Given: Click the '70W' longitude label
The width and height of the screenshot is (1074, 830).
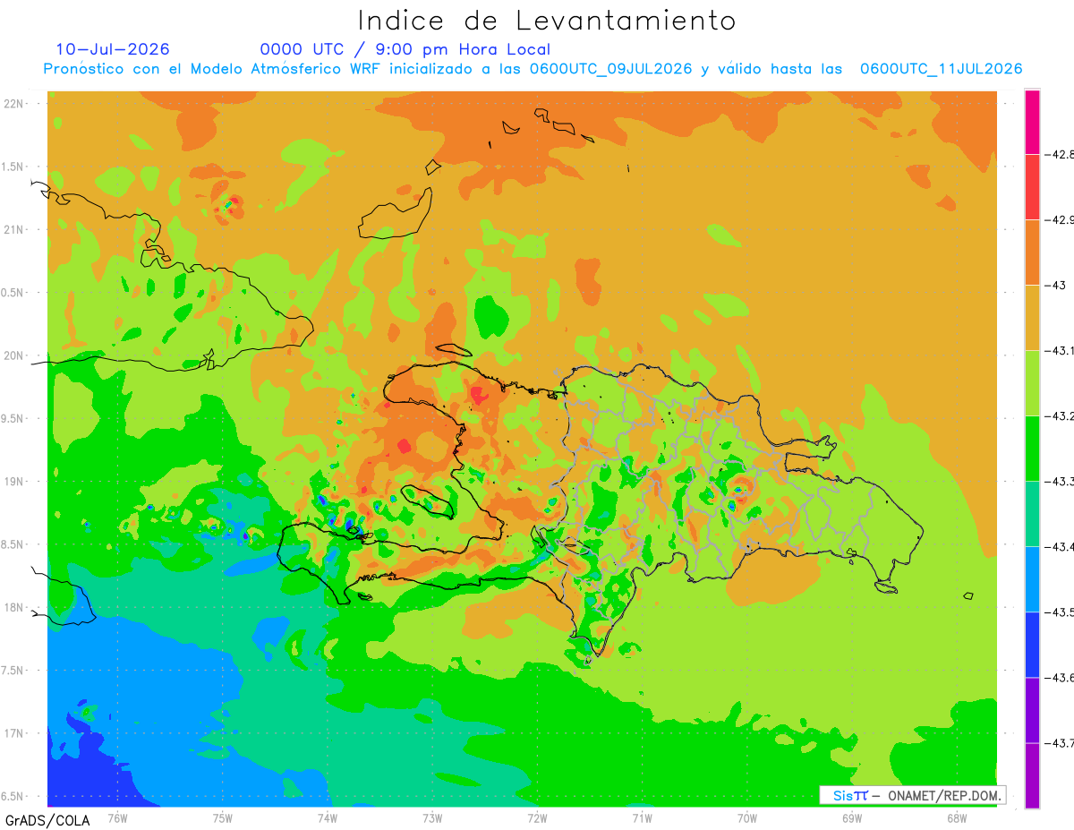Looking at the screenshot, I should [747, 817].
